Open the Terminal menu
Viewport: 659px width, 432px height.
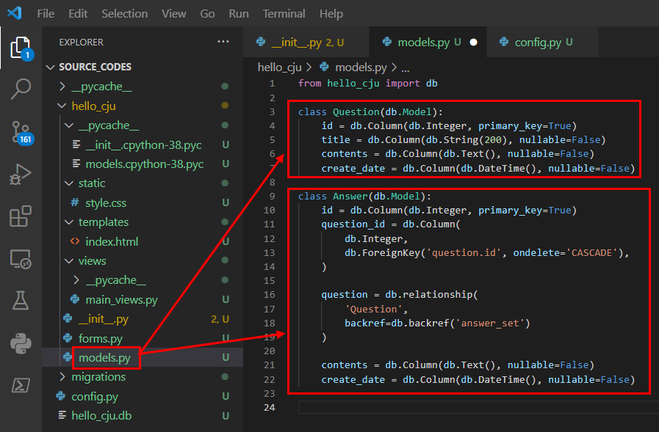pyautogui.click(x=284, y=14)
